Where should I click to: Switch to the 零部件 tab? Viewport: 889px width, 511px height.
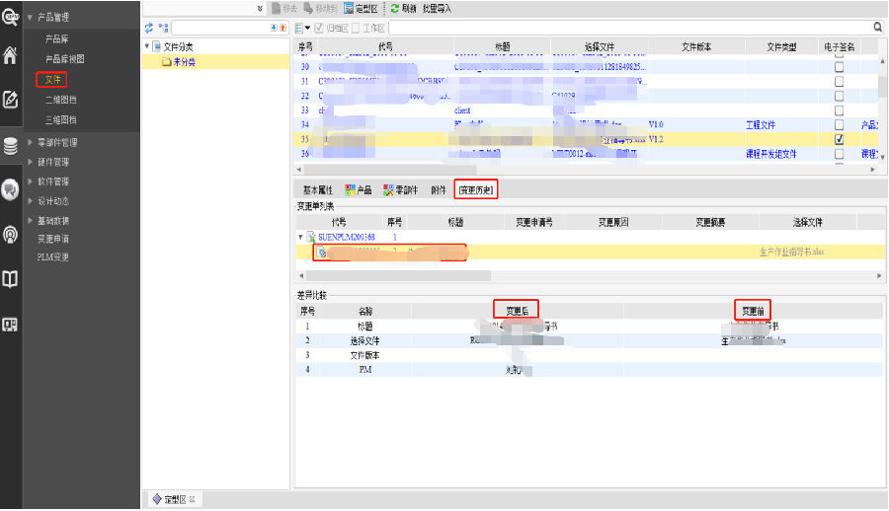point(400,189)
